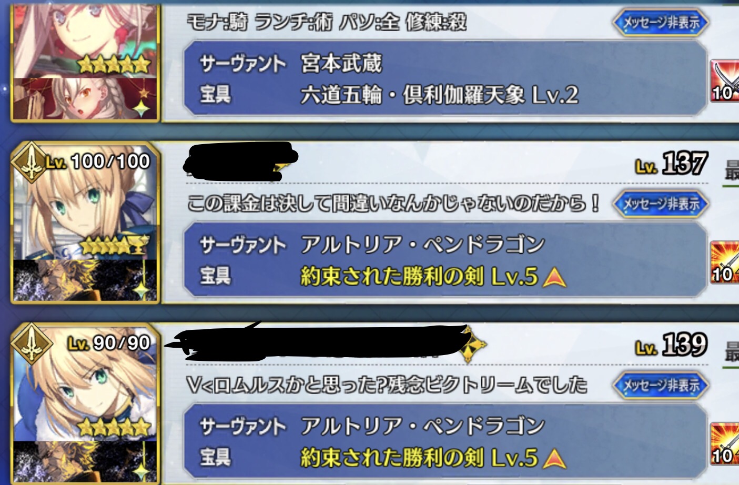Screen dimensions: 739x485
Task: Select Miyamoto Musashi servant portrait
Action: pos(85,41)
